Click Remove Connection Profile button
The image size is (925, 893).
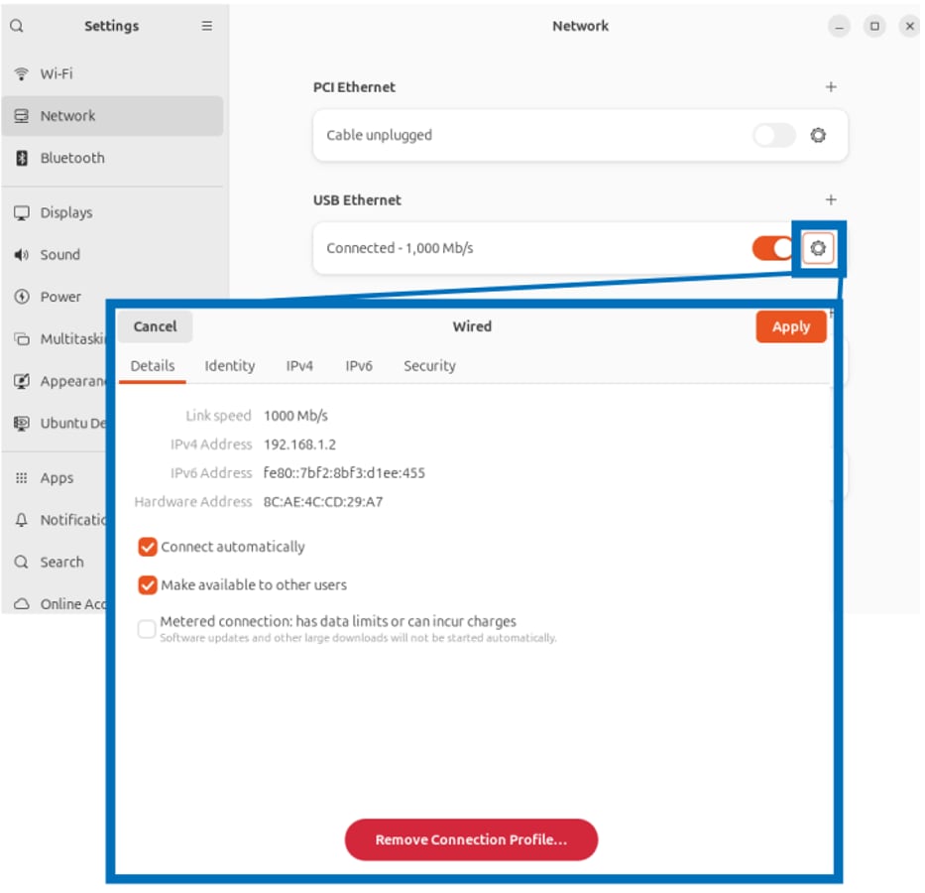pos(471,840)
